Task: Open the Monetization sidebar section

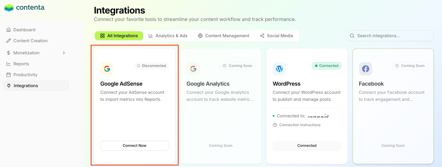Action: tap(27, 53)
